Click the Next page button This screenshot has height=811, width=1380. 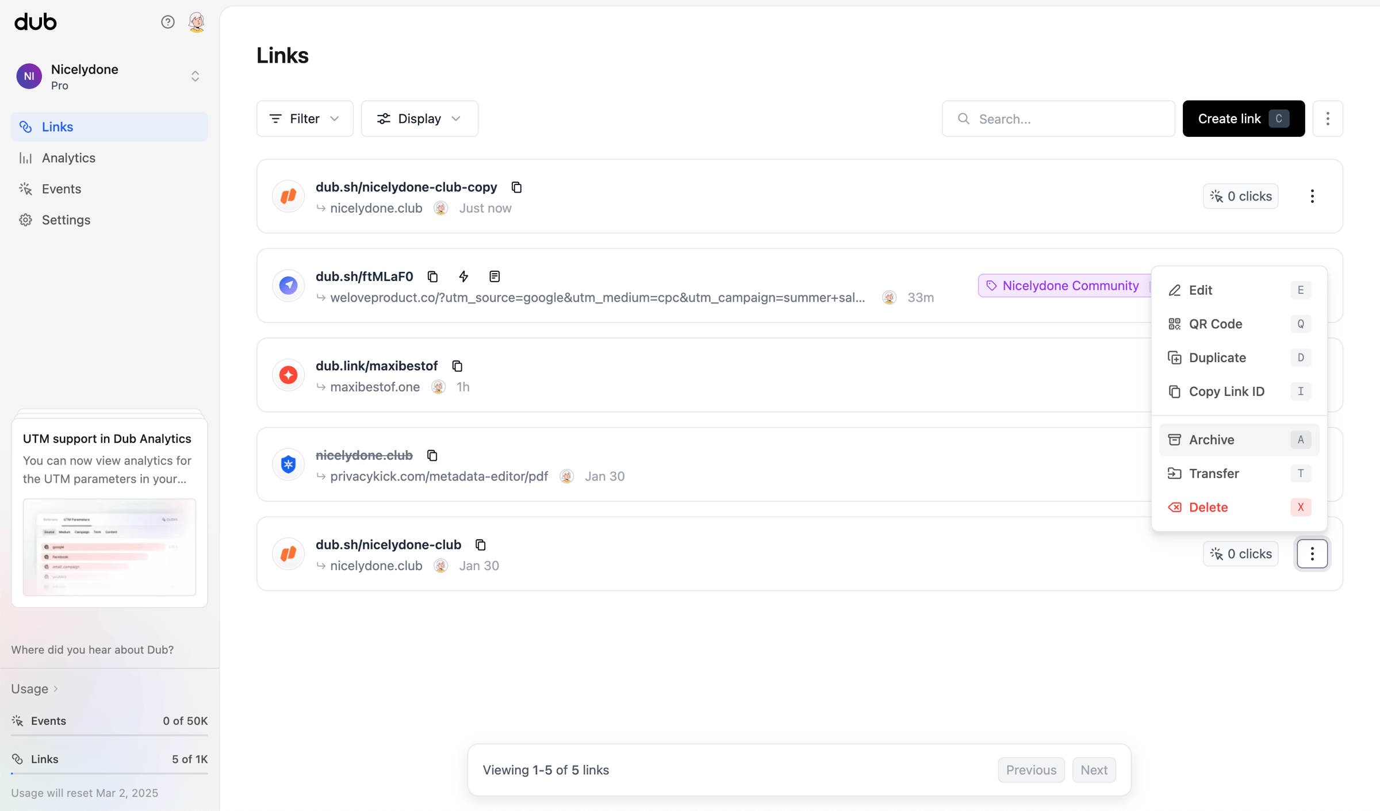pos(1094,770)
